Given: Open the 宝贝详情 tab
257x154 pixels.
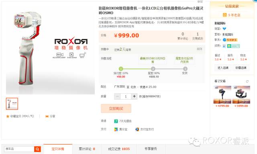Looking at the screenshot, I should pos(58,149).
